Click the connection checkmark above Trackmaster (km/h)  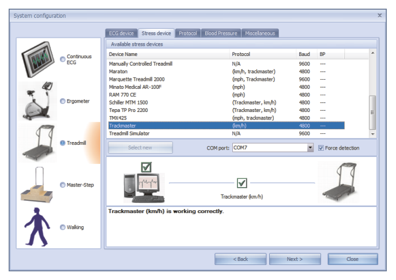pyautogui.click(x=242, y=183)
